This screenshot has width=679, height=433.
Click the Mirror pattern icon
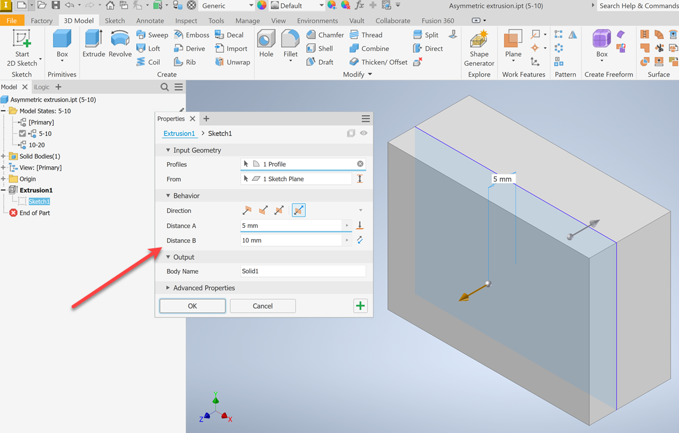573,35
